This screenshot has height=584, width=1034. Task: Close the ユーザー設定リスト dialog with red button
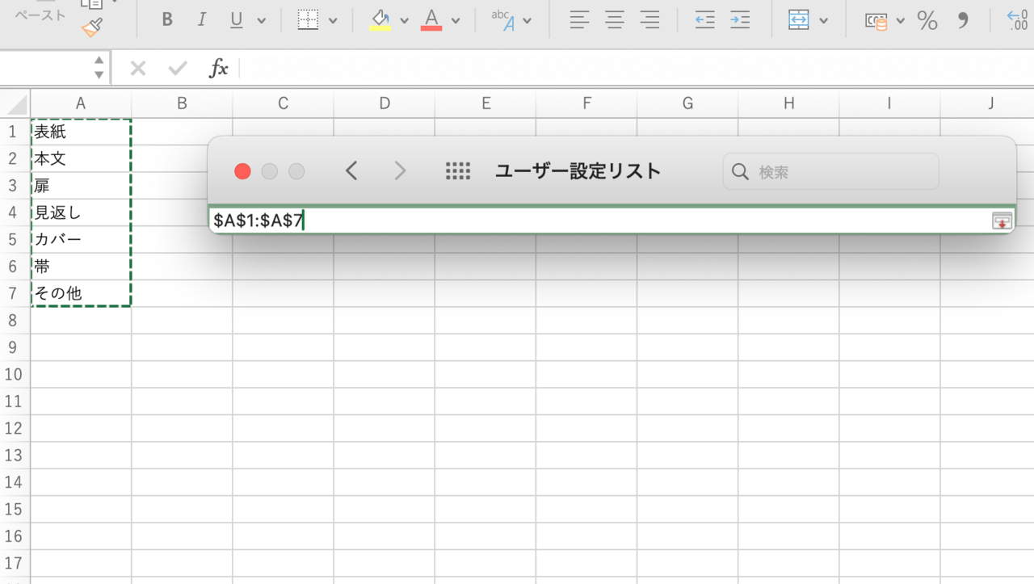tap(242, 171)
